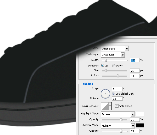Click the Angle input field
This screenshot has height=135, width=157.
[117, 89]
